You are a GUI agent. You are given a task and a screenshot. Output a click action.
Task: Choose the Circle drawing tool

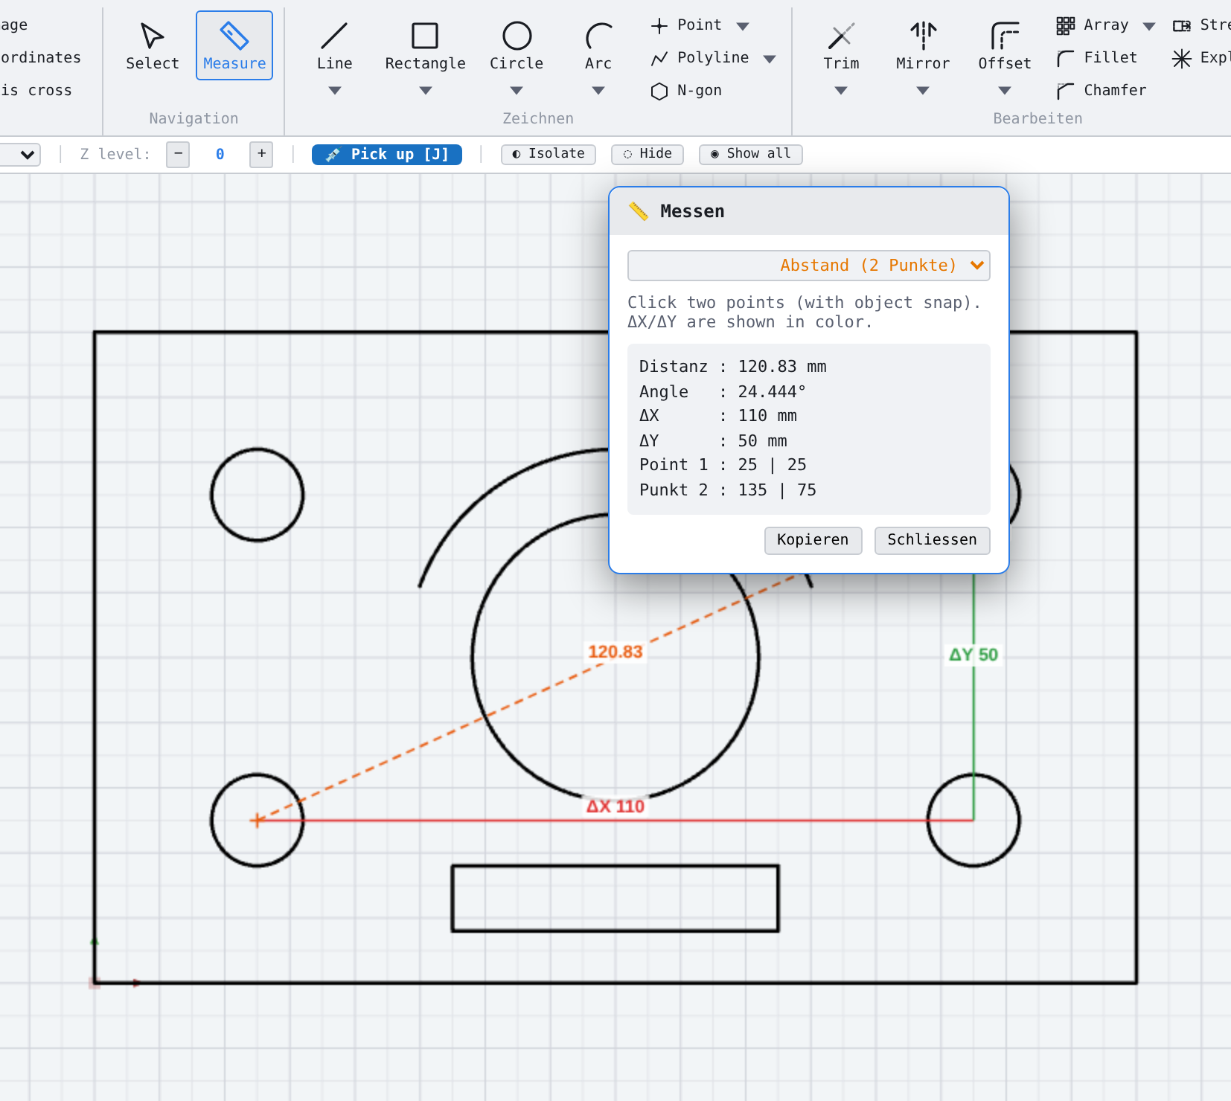(517, 45)
